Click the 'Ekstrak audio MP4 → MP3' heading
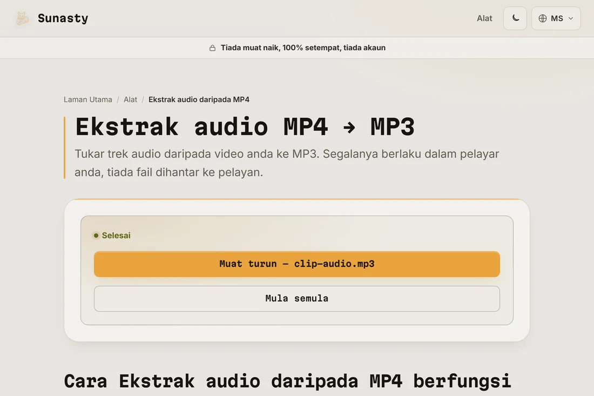Screen dimensions: 594x396 click(x=245, y=126)
